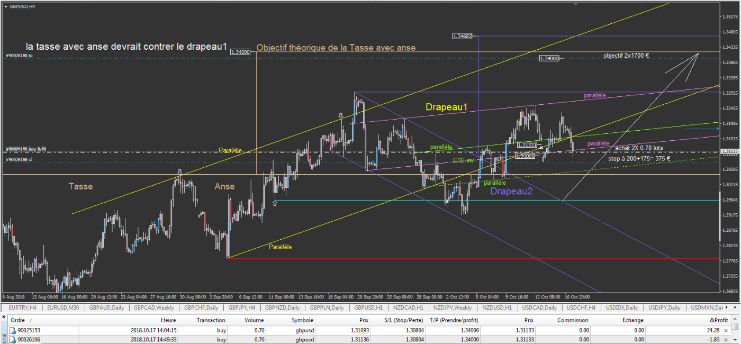Viewport: 741px width, 344px height.
Task: Close order 90026106 with its row X
Action: [x=726, y=339]
